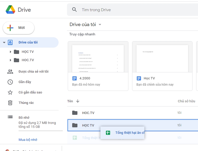Click the search magnifier icon

click(74, 10)
